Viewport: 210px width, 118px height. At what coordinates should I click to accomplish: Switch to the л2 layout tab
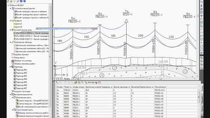[x=78, y=79]
